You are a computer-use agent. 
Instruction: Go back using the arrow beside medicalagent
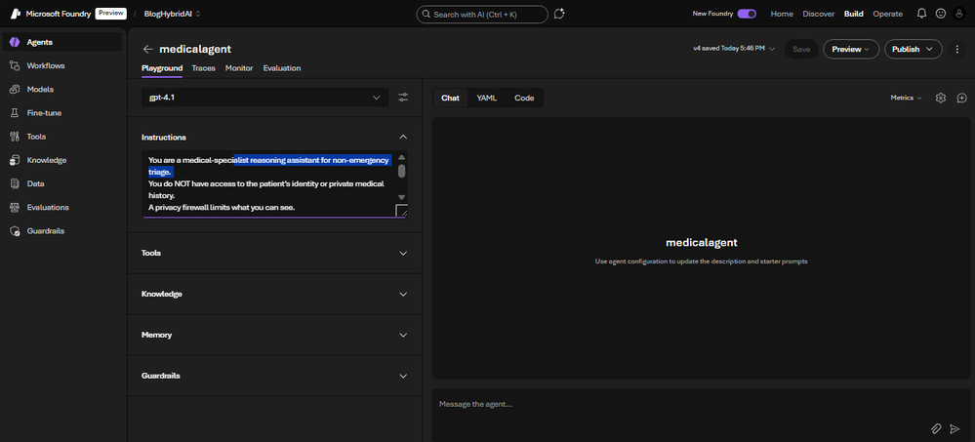pyautogui.click(x=148, y=49)
